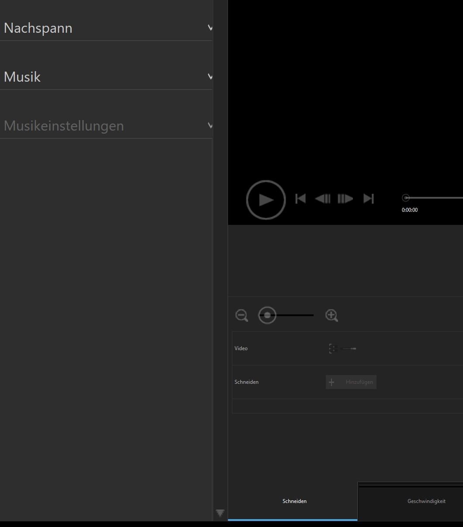Expand the Musikeinstellungen section
463x527 pixels.
pyautogui.click(x=210, y=126)
